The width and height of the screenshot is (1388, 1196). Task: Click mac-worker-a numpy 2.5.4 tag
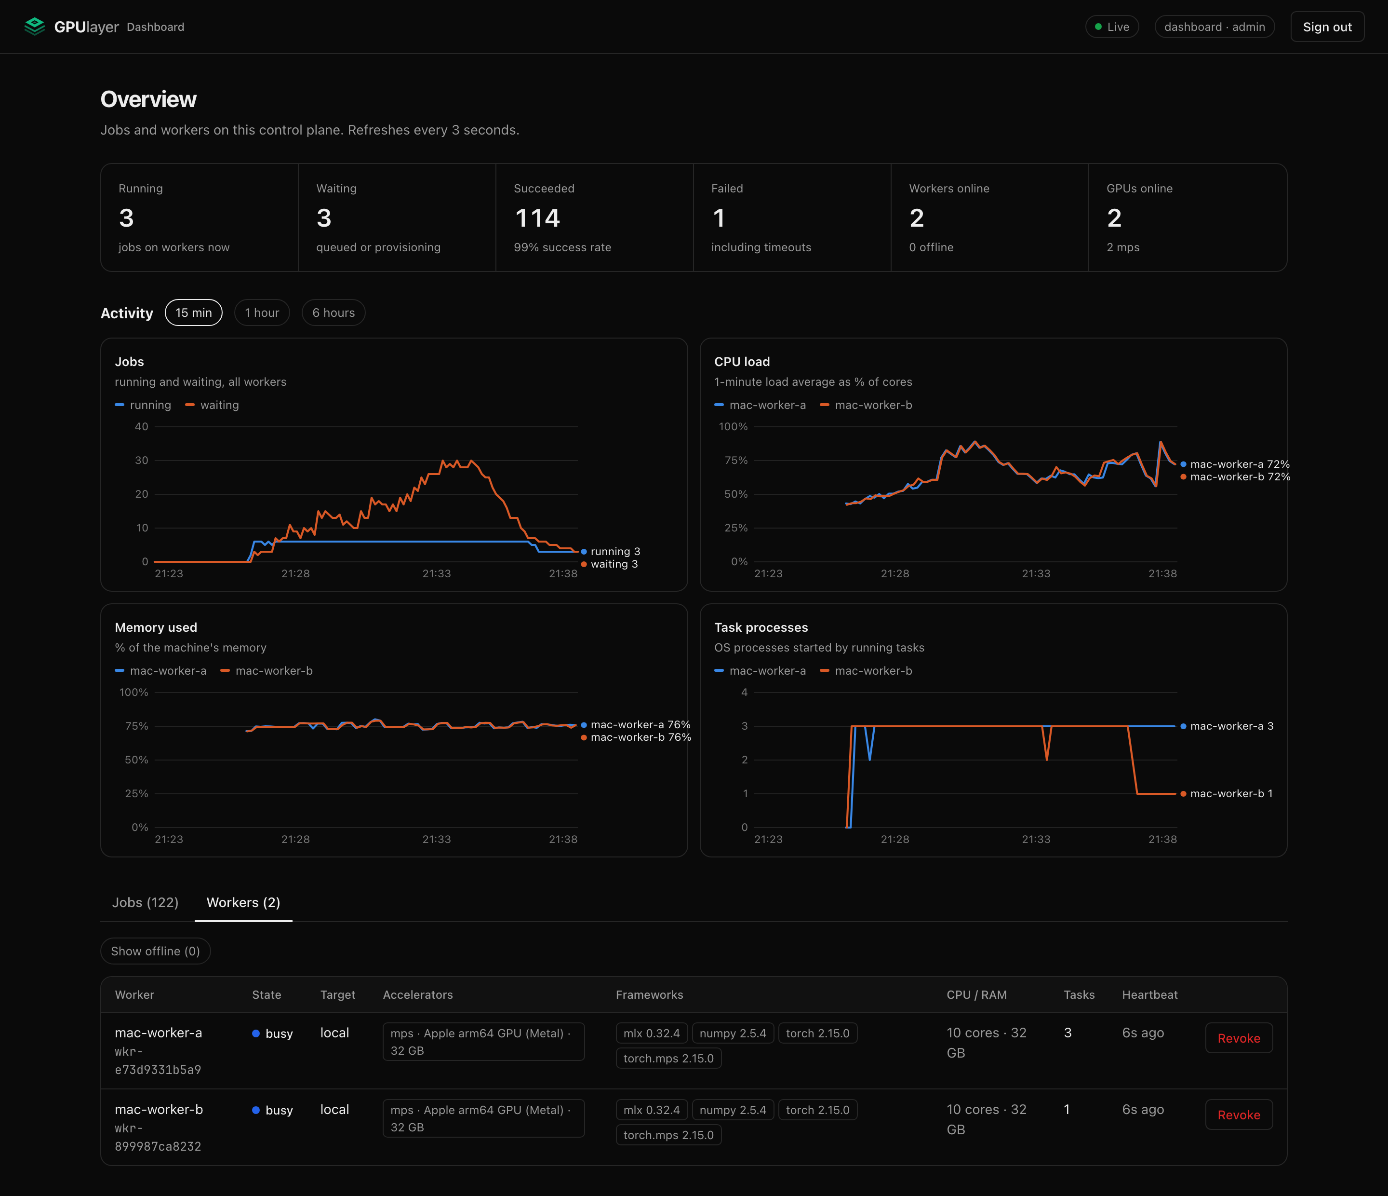click(733, 1033)
